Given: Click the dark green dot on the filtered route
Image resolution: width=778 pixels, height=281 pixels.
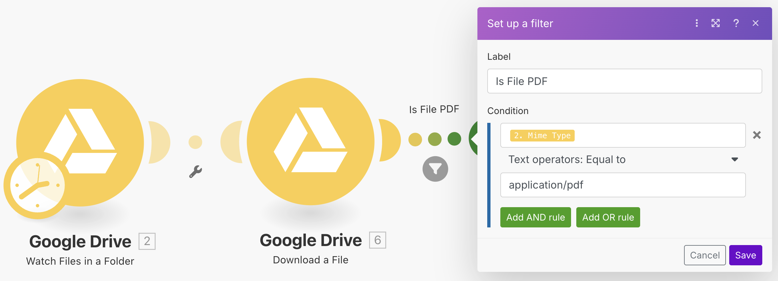Looking at the screenshot, I should pyautogui.click(x=454, y=139).
